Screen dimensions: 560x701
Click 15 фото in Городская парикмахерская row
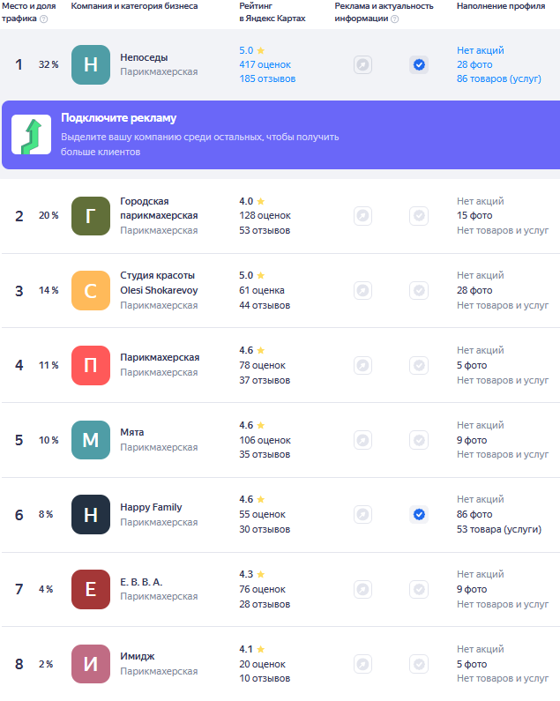click(474, 215)
